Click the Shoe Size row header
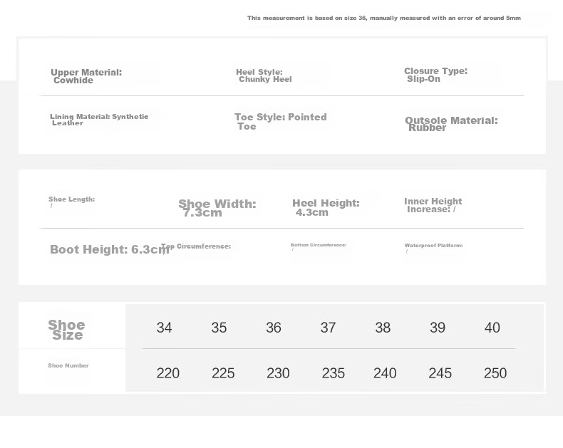563x448 pixels. pyautogui.click(x=67, y=330)
